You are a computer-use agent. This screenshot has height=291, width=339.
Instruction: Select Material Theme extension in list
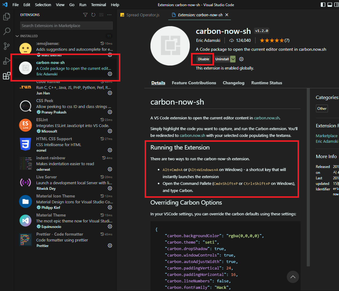coord(65,221)
